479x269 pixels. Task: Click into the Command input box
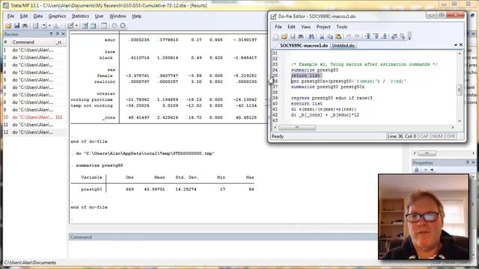pyautogui.click(x=223, y=250)
